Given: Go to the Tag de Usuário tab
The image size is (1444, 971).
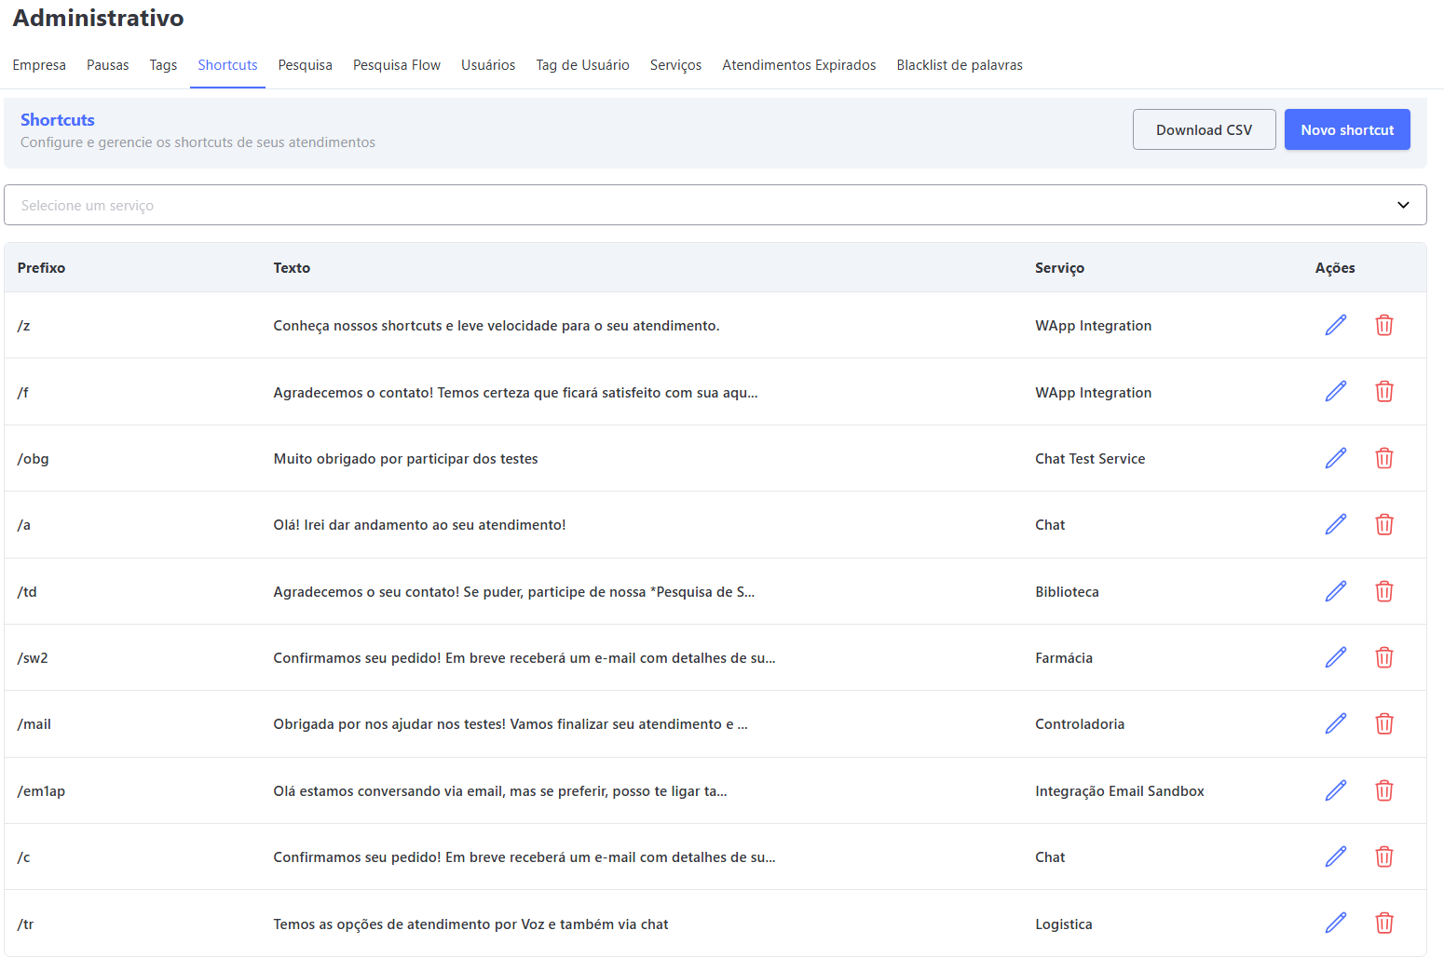Looking at the screenshot, I should [583, 65].
